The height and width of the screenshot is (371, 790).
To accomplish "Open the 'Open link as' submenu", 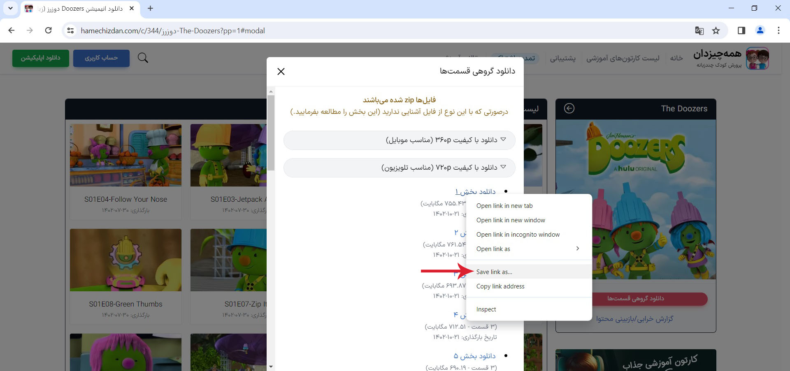I will click(x=529, y=249).
